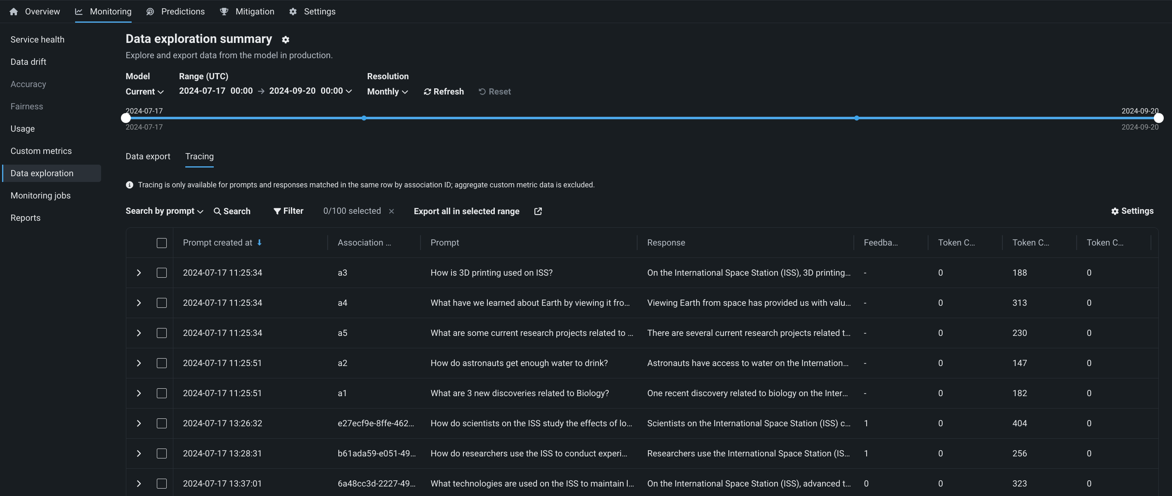This screenshot has width=1172, height=496.
Task: Click the gear icon beside Data exploration summary
Action: point(285,40)
